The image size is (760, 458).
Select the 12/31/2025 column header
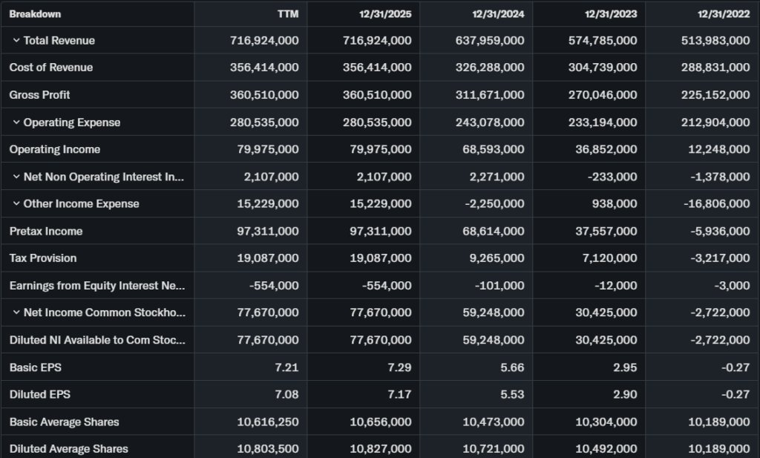[384, 14]
